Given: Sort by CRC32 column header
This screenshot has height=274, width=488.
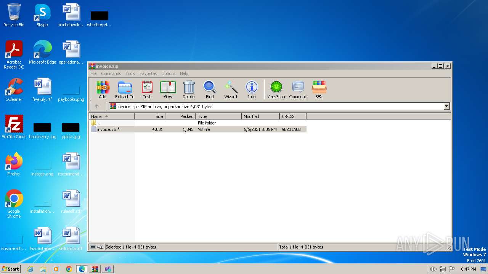Looking at the screenshot, I should point(293,116).
